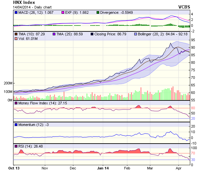
Task: Click the Mar label on time axis
Action: pyautogui.click(x=150, y=168)
